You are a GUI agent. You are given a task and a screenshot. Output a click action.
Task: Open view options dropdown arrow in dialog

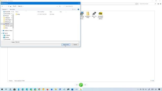(75, 9)
